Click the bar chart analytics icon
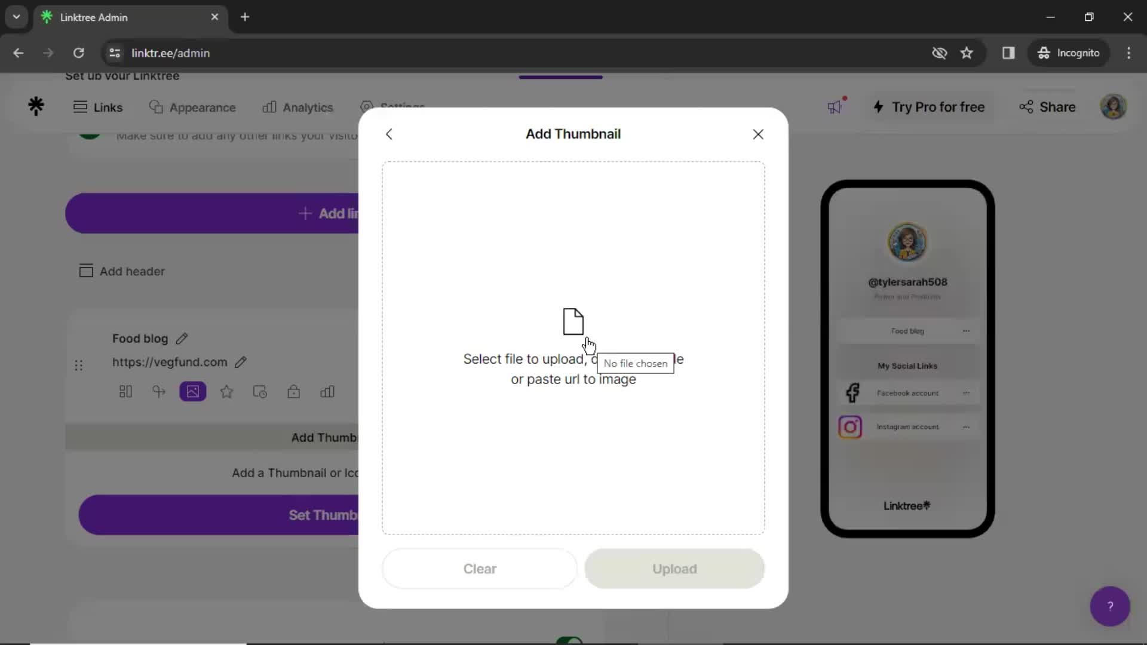Image resolution: width=1147 pixels, height=645 pixels. 328,392
